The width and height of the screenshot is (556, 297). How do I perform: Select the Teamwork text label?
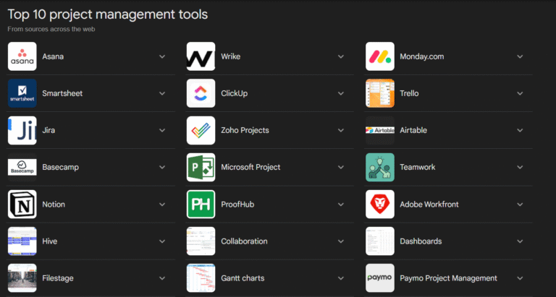(417, 167)
